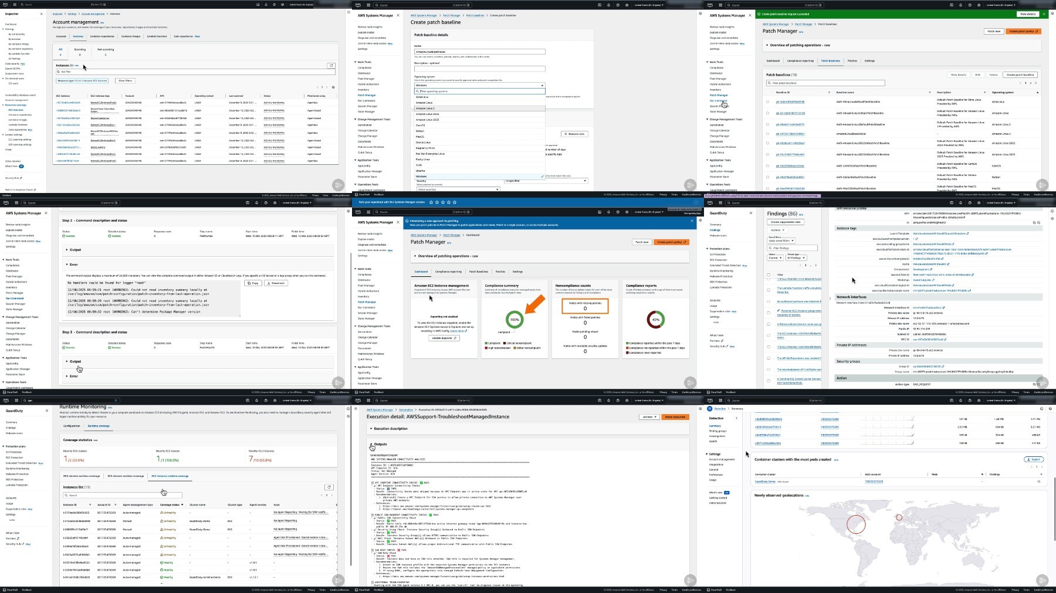
Task: Go to next page of Patch baselines table
Action: pos(1035,83)
